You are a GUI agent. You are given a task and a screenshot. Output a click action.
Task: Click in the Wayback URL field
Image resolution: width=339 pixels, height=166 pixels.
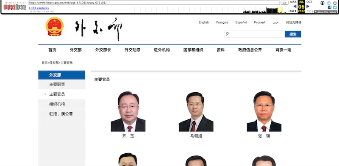coord(154,3)
